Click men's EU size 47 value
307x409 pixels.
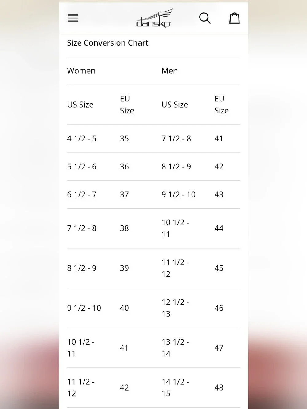pyautogui.click(x=219, y=348)
